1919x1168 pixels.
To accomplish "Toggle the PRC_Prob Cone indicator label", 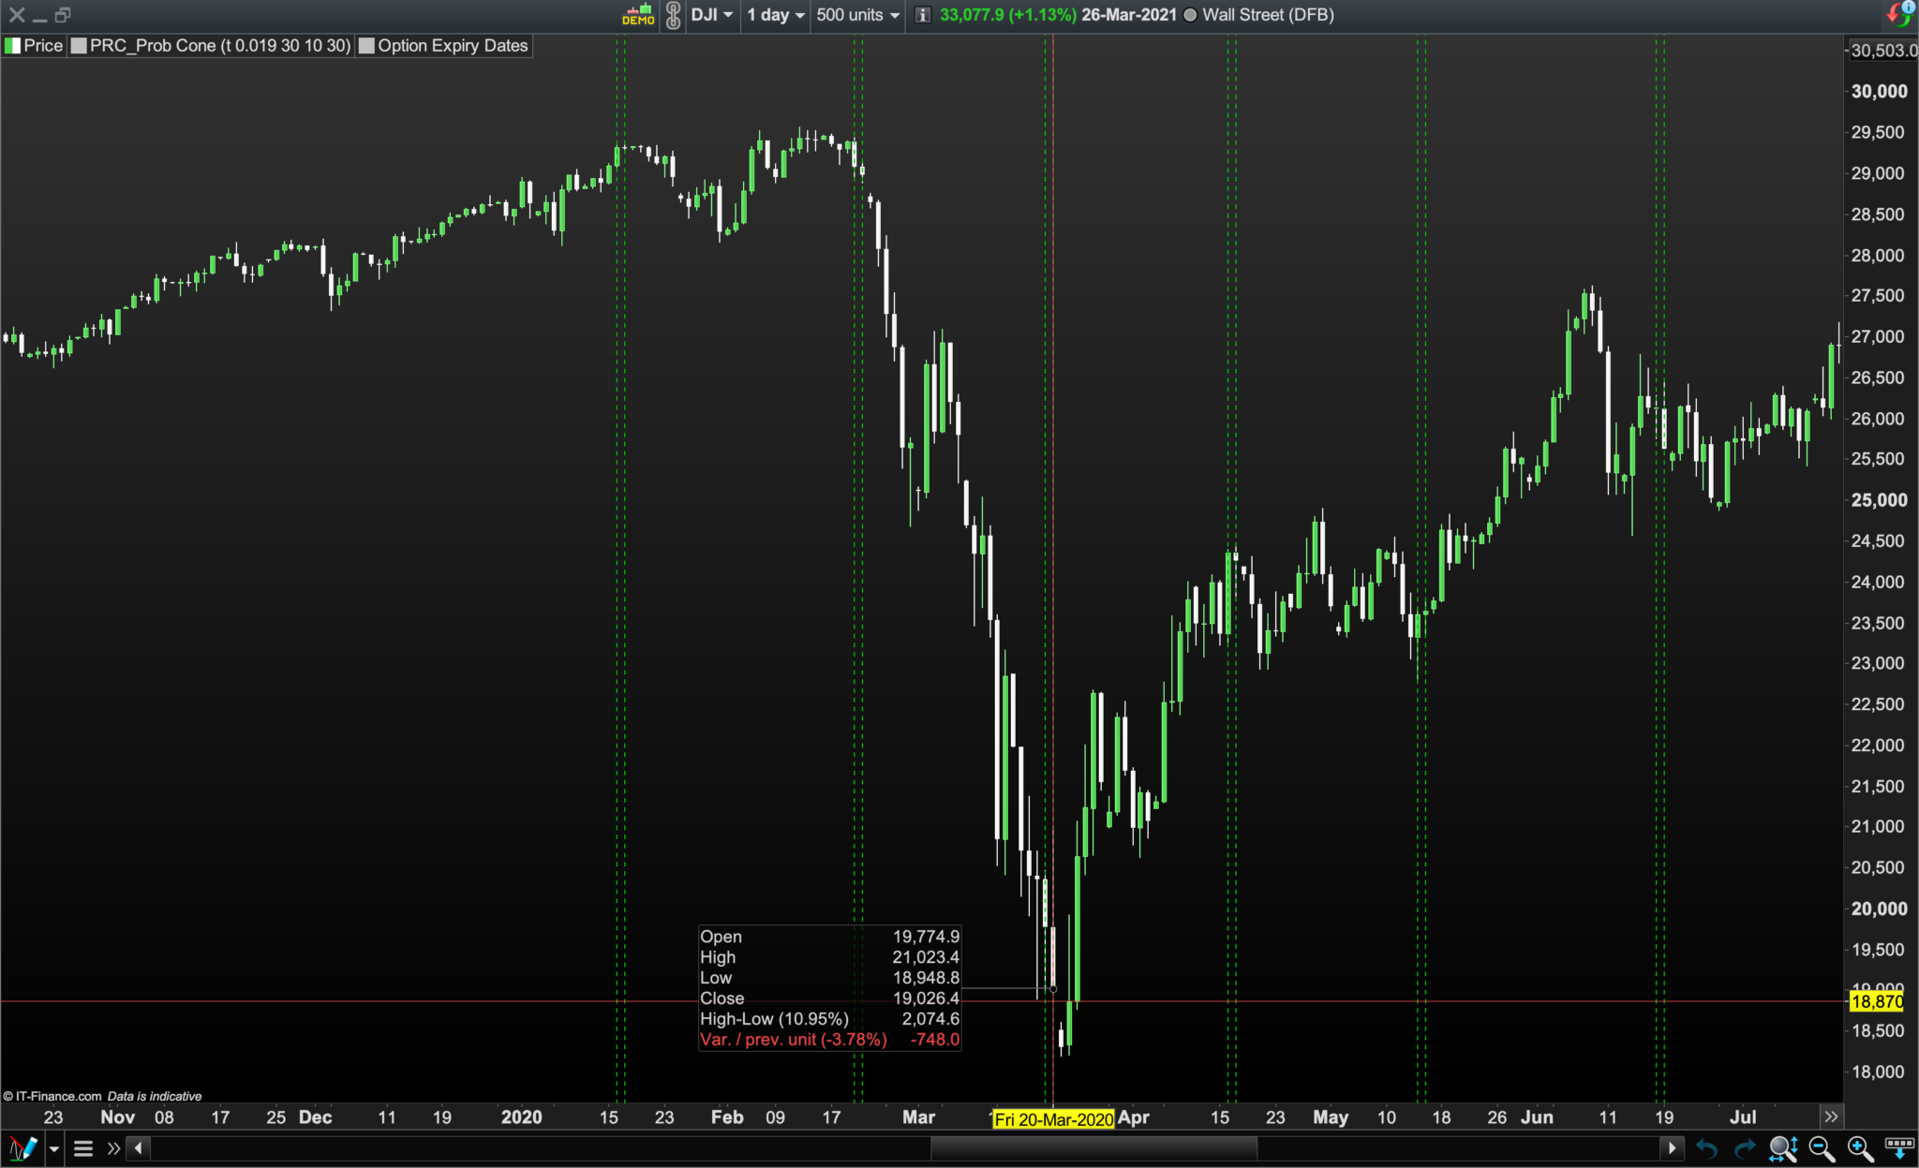I will point(212,46).
